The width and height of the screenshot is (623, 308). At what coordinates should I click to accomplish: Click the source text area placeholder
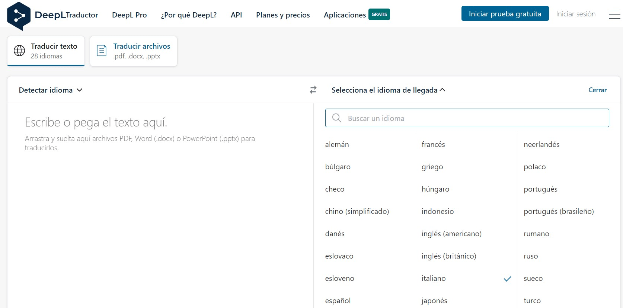(96, 122)
